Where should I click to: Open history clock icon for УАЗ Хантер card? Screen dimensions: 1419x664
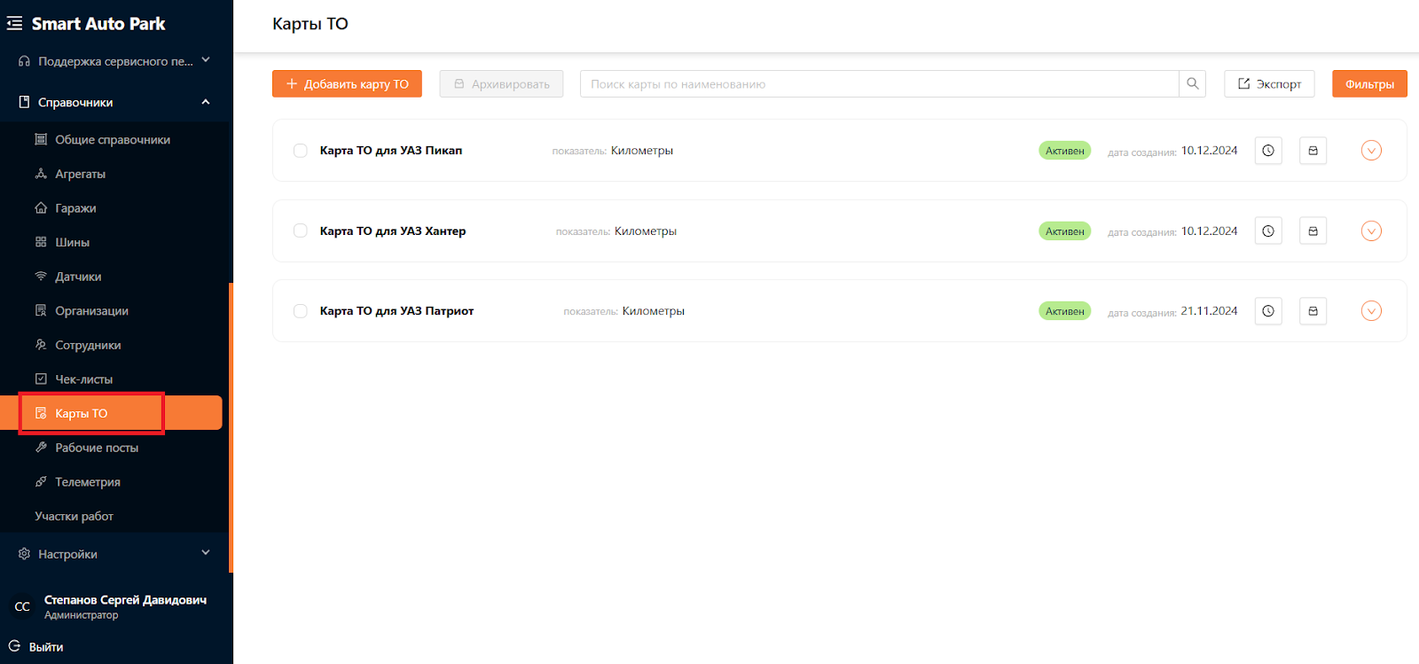[x=1268, y=231]
